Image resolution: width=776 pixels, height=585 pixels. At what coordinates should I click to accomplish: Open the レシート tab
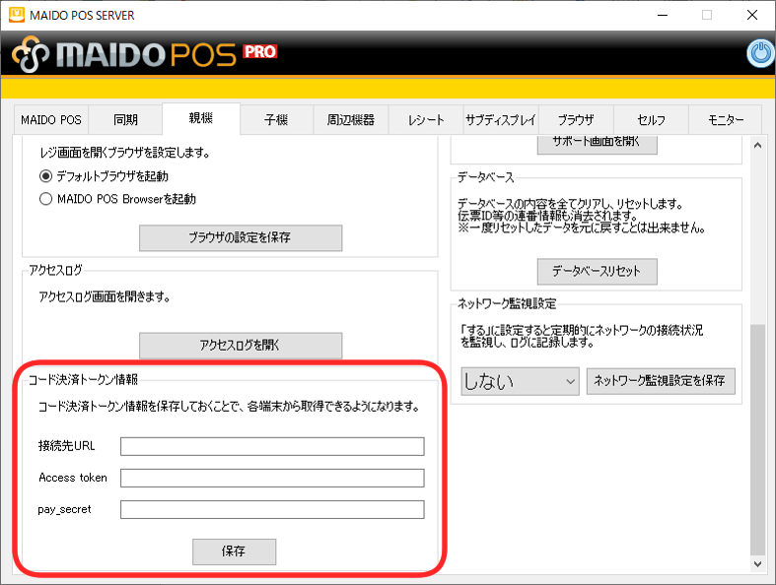(x=426, y=120)
